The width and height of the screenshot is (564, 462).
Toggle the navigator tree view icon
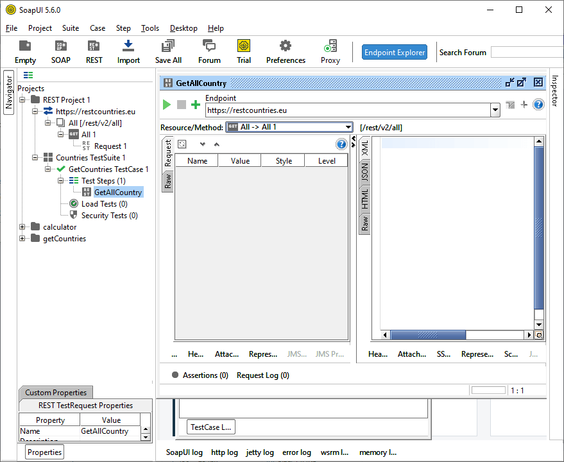(x=28, y=75)
